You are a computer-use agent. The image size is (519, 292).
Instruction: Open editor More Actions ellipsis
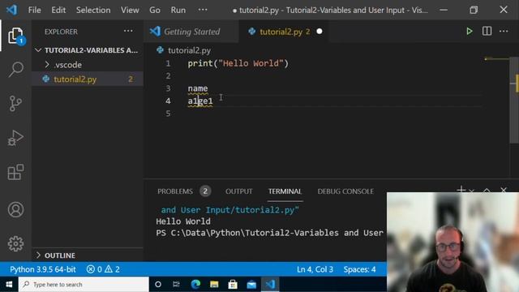(504, 32)
